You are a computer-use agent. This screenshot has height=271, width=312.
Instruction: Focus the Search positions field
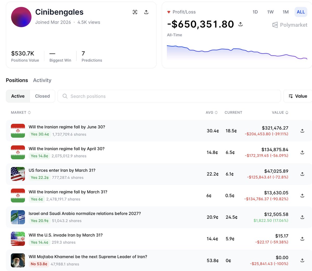point(169,96)
